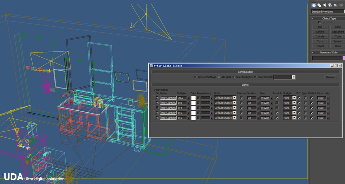Open VRayLight005 color swatch
The image size is (345, 184).
(x=193, y=118)
